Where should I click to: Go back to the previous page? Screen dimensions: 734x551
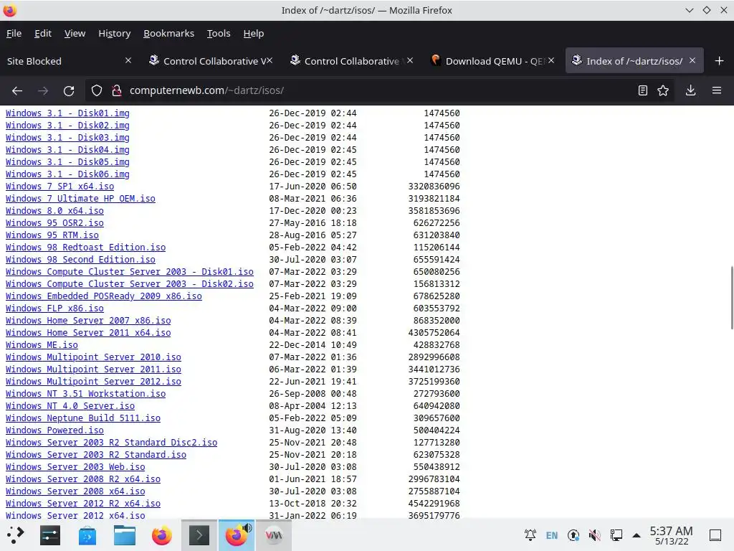pyautogui.click(x=17, y=90)
